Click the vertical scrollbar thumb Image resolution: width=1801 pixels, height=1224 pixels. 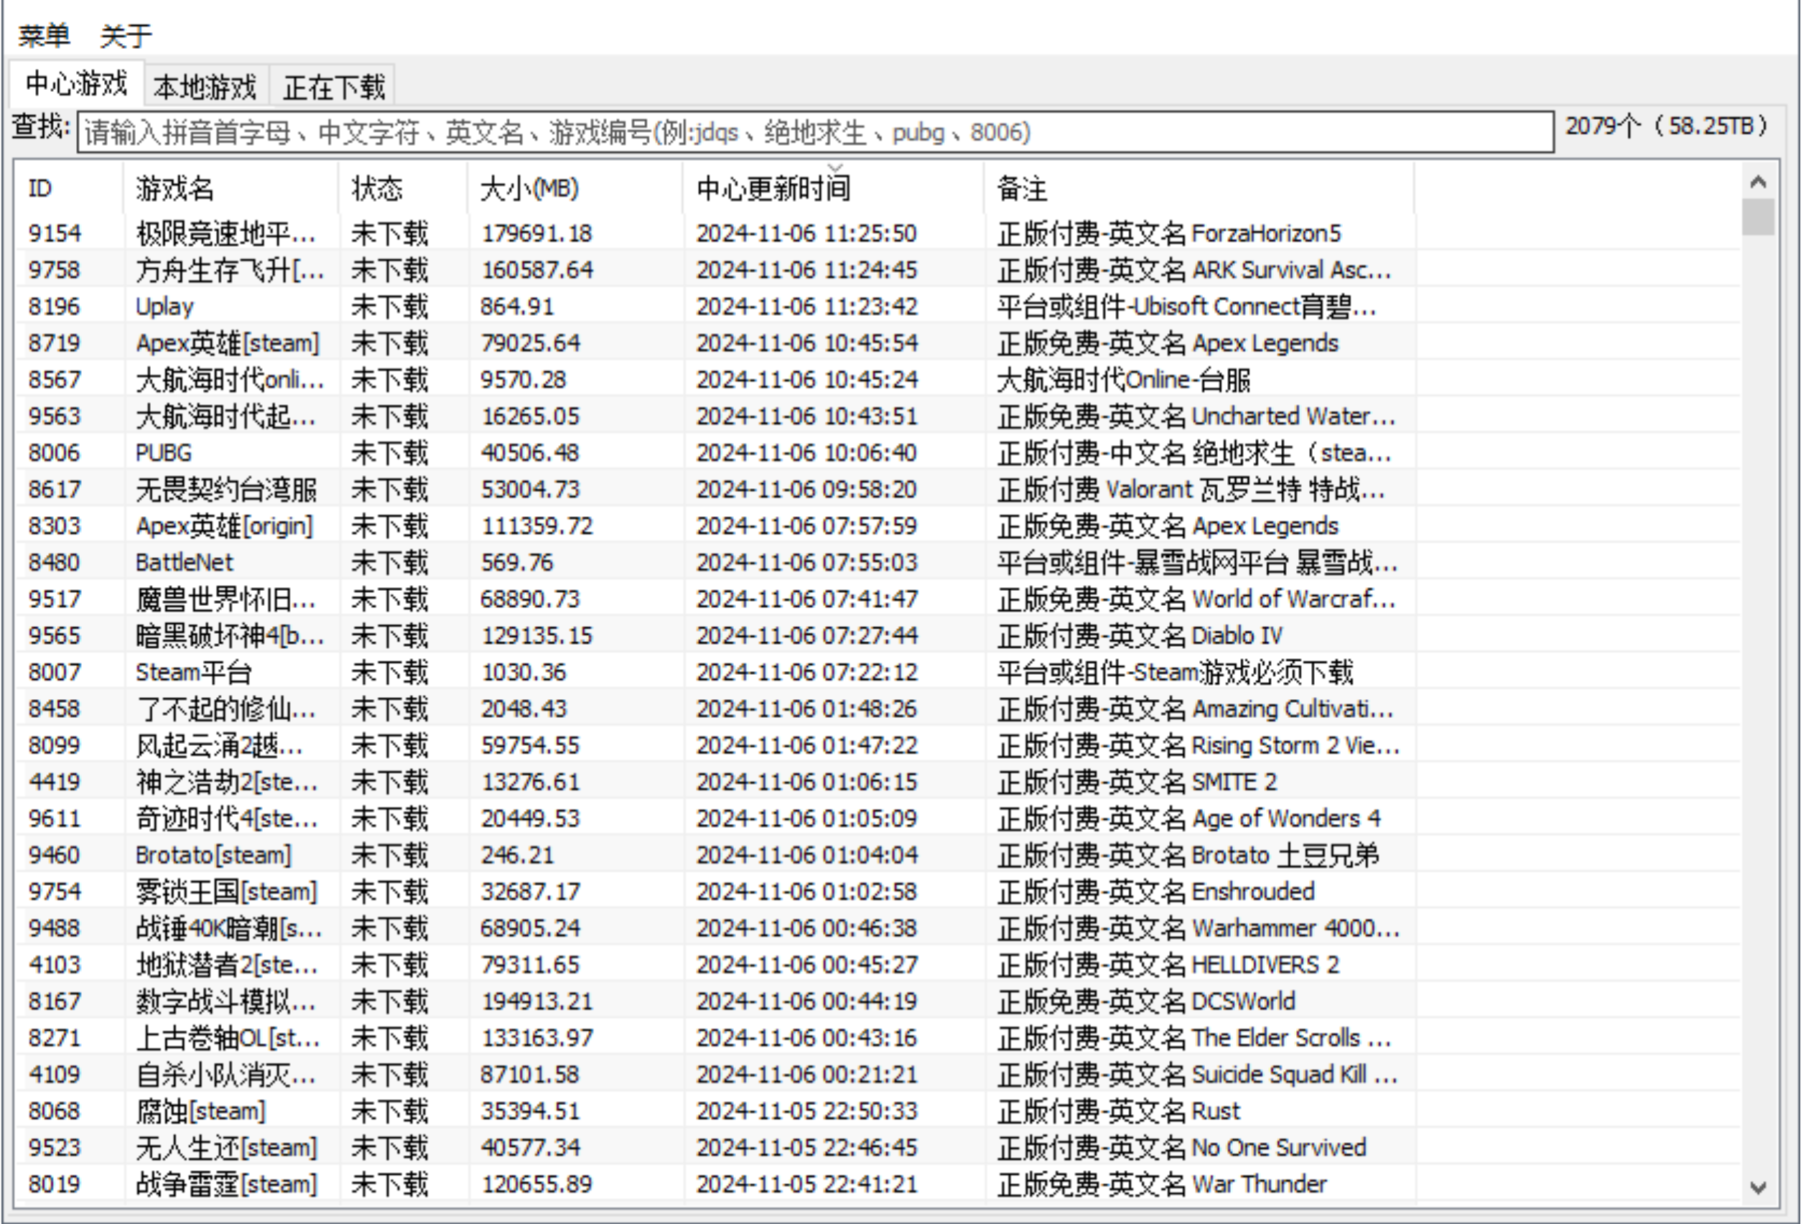pos(1759,217)
